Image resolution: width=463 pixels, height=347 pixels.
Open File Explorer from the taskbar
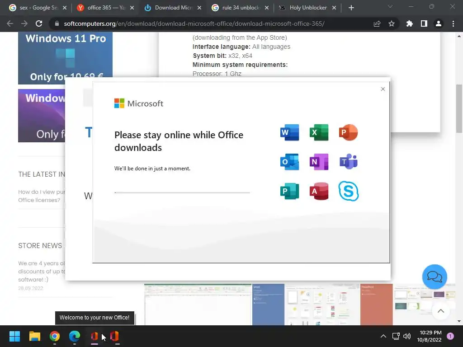pos(34,336)
